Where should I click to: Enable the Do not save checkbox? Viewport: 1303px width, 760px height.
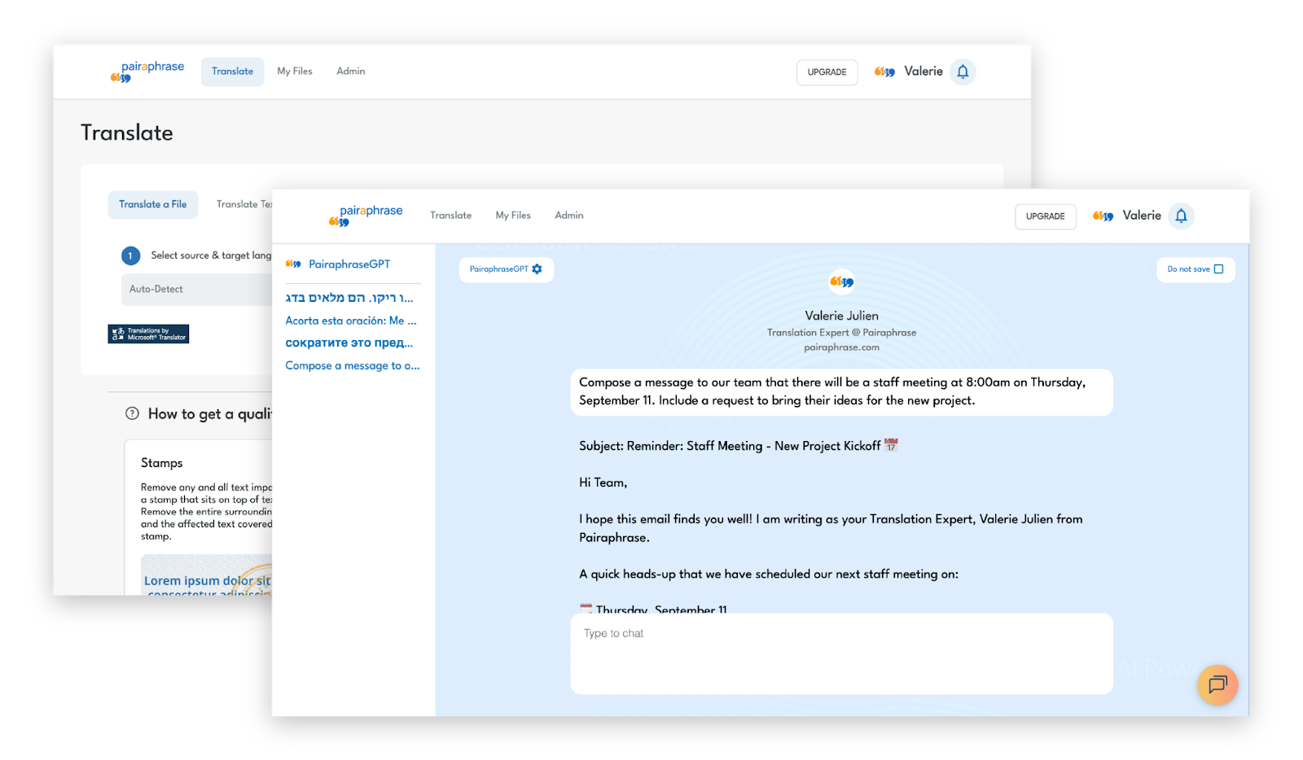click(1218, 269)
